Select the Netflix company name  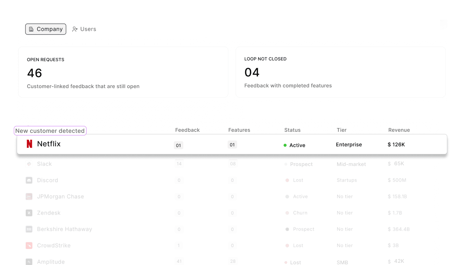(x=49, y=144)
